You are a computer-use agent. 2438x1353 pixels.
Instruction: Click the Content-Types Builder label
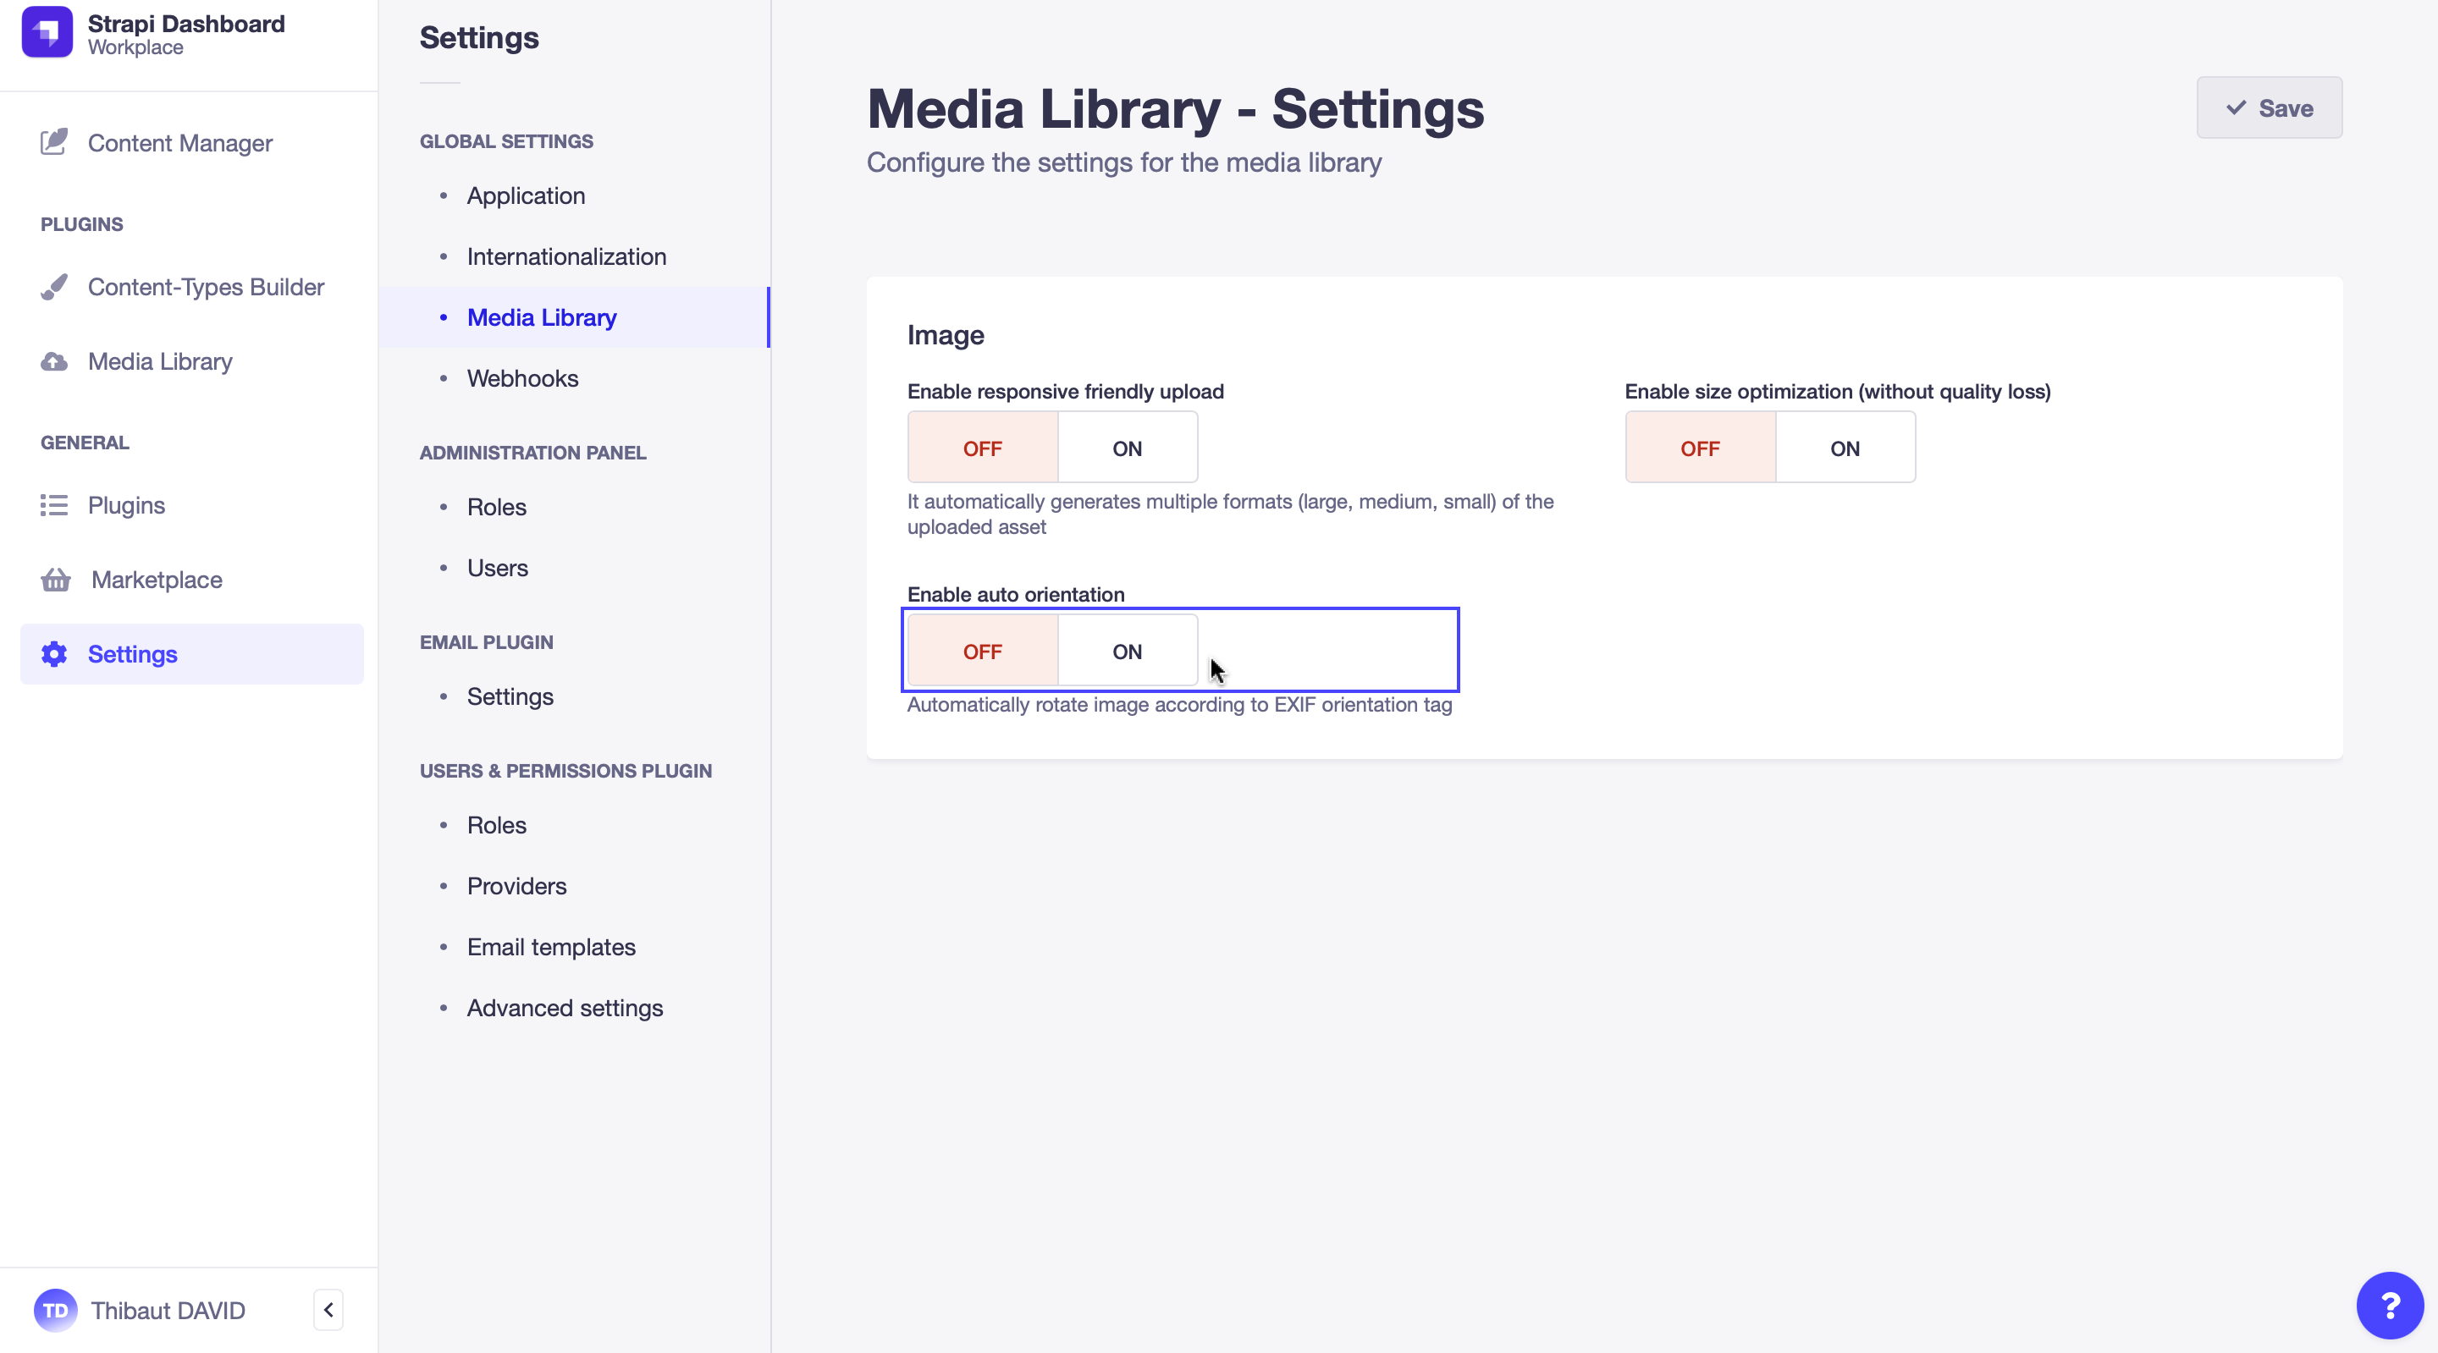pyautogui.click(x=207, y=287)
